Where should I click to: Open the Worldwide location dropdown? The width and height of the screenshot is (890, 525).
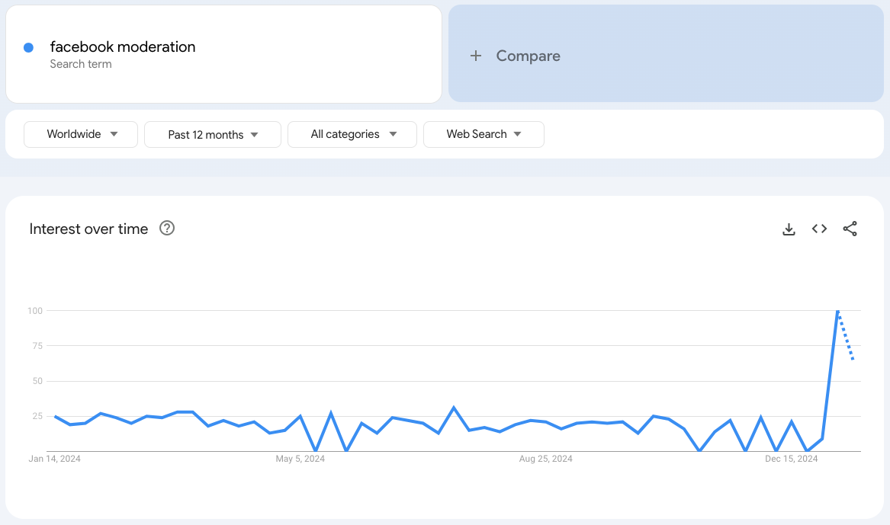coord(80,134)
